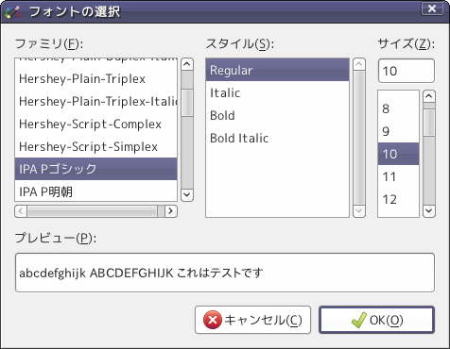Click the family list vertical scrollbar thumb

[187, 103]
